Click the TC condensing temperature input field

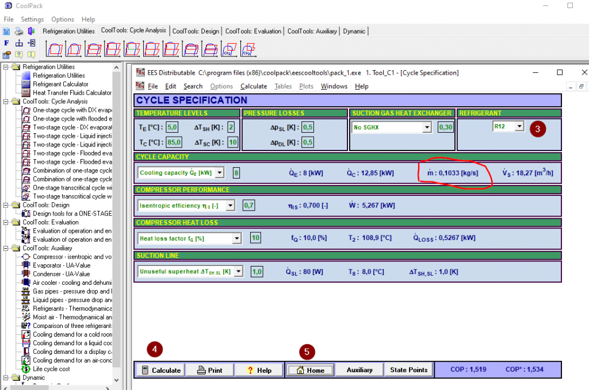pos(174,142)
